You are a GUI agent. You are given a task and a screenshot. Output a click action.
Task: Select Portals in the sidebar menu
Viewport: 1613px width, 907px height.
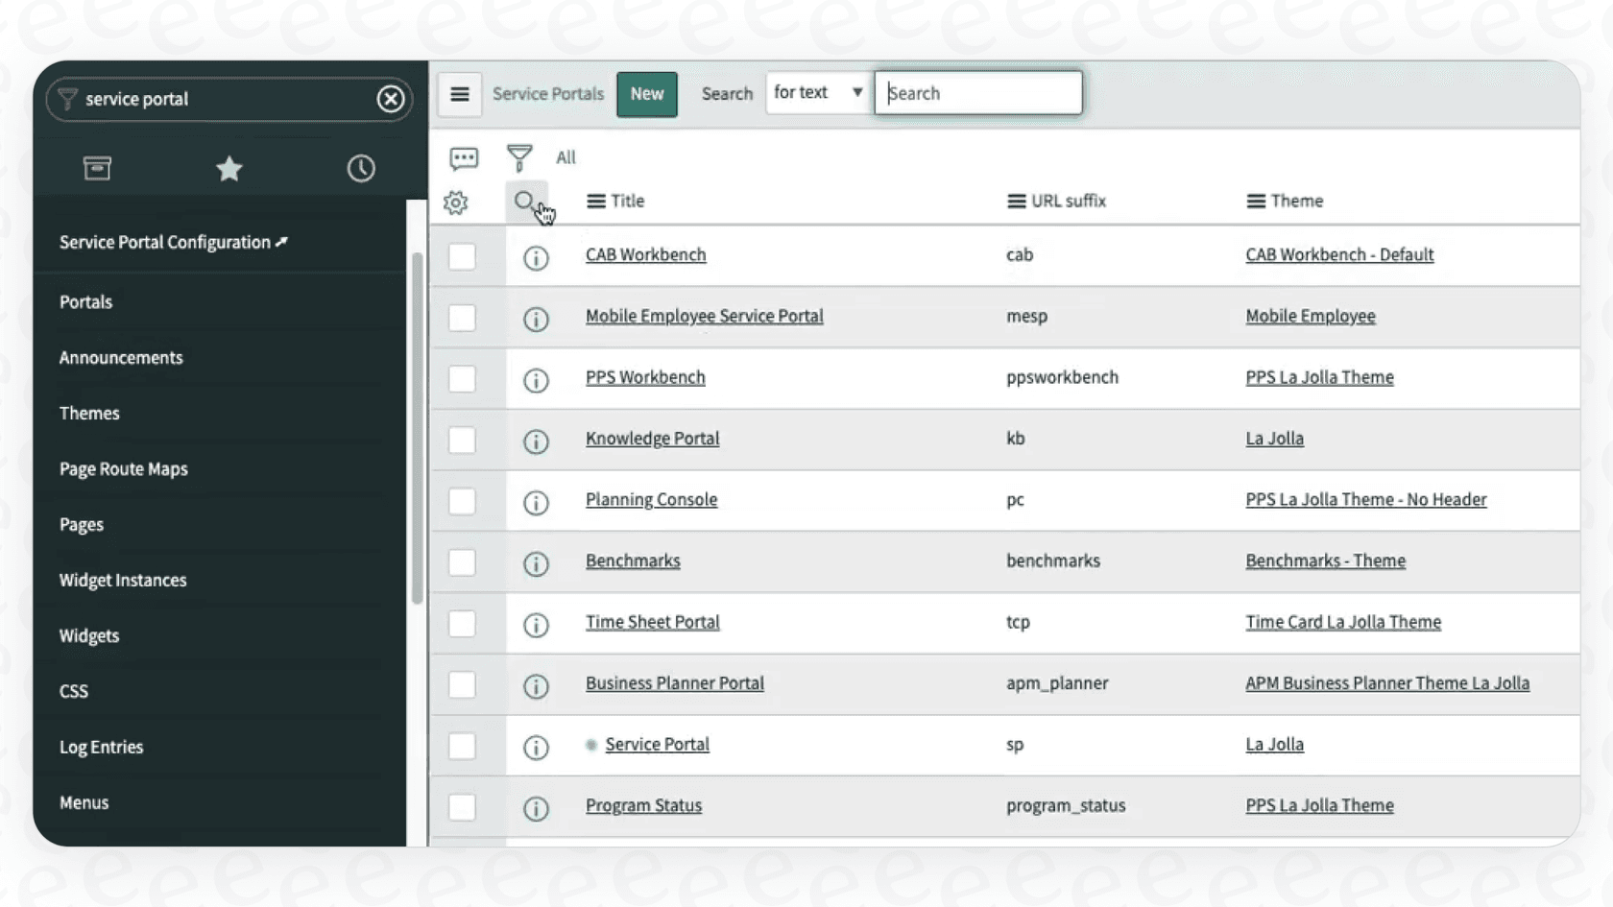click(x=85, y=301)
